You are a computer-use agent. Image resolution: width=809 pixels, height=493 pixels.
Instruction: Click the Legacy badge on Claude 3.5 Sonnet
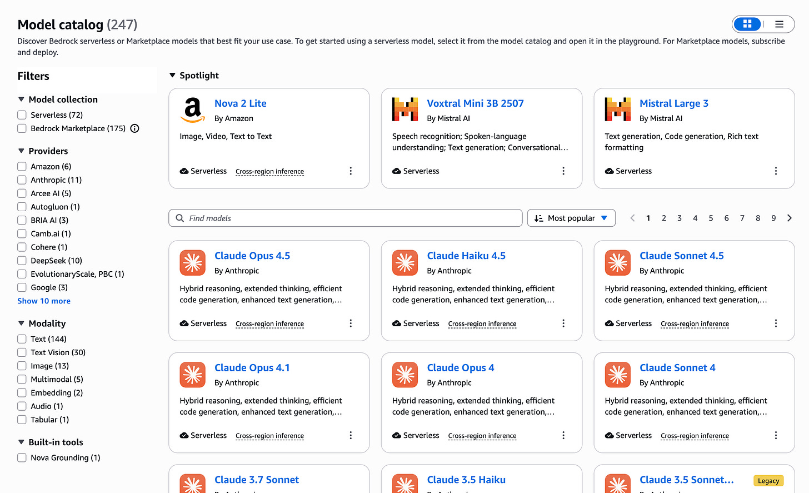pos(768,481)
